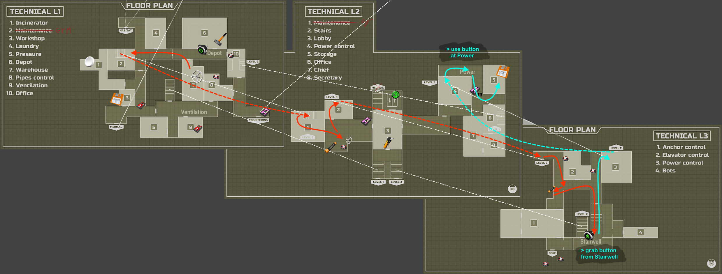
Task: Select the MEDICAL exit tag on L1 map
Action: pyautogui.click(x=116, y=127)
